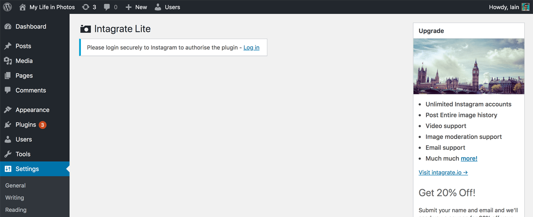Click the Settings sliders icon
533x217 pixels.
tap(8, 169)
